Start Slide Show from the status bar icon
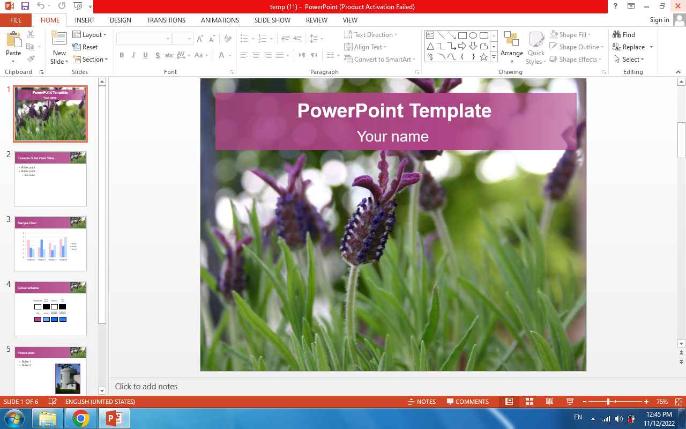Image resolution: width=686 pixels, height=429 pixels. point(570,402)
